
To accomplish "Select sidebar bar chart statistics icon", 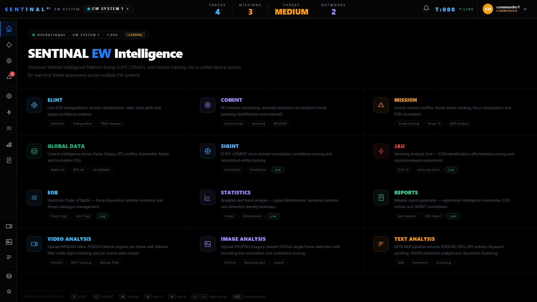I will (9, 144).
